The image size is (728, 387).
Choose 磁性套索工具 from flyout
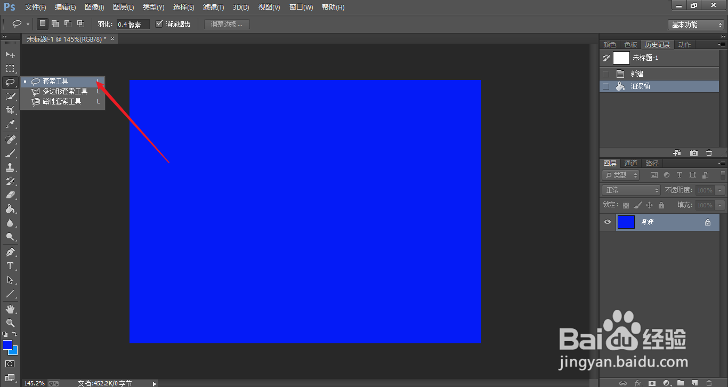click(62, 102)
